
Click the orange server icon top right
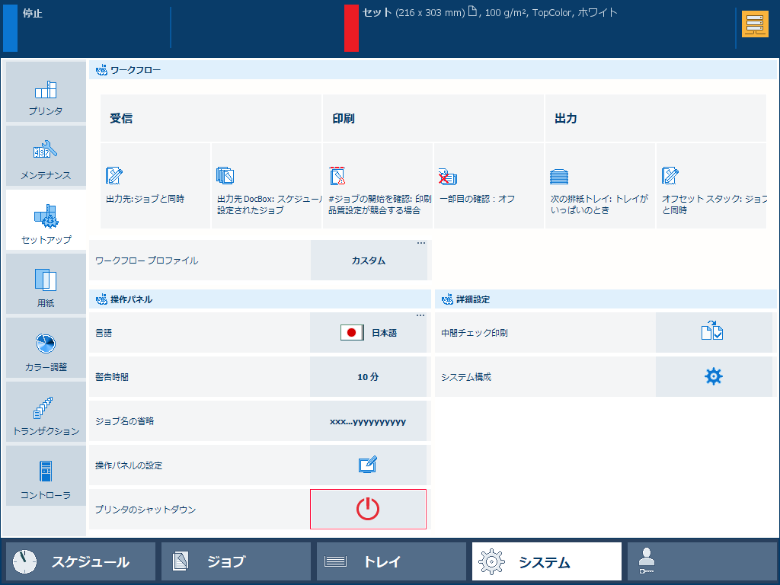click(x=755, y=24)
